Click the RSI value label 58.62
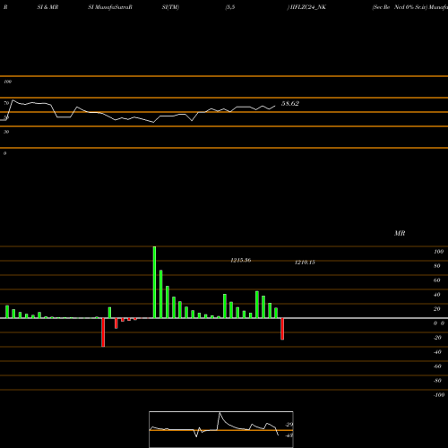 point(290,104)
